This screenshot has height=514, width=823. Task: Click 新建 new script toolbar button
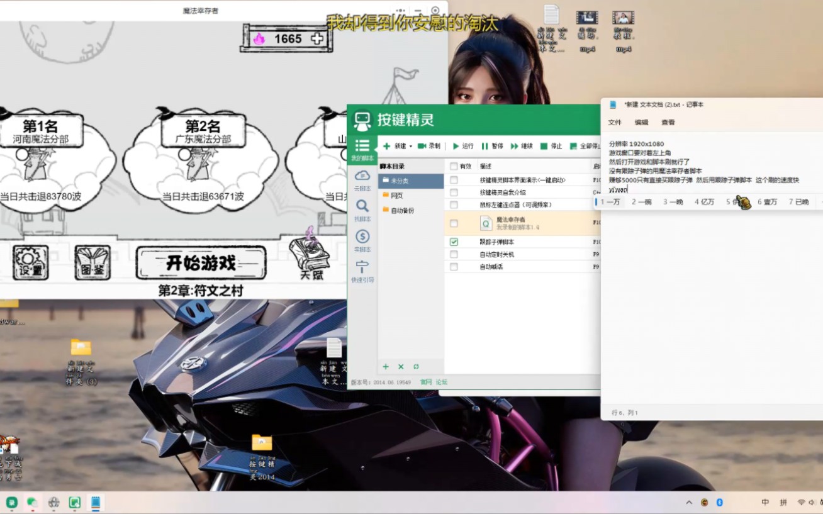point(395,146)
